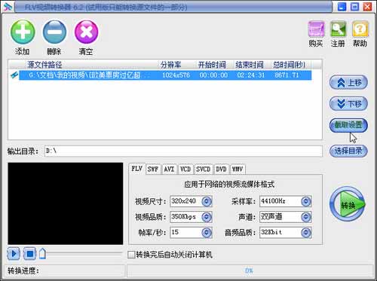Click the blue 删除 delete icon
This screenshot has height=281, width=377.
pyautogui.click(x=54, y=32)
